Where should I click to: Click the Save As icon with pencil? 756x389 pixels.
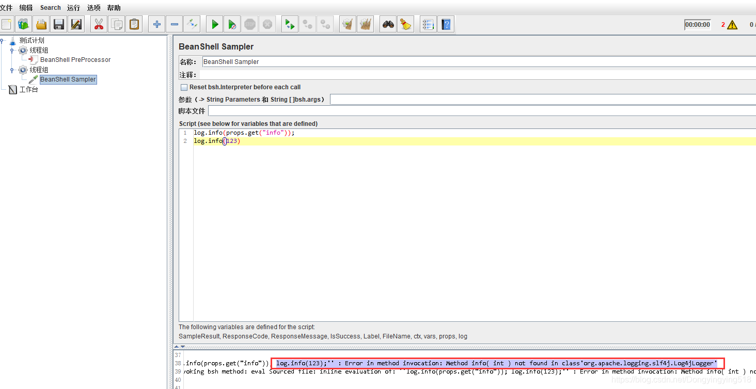click(76, 24)
